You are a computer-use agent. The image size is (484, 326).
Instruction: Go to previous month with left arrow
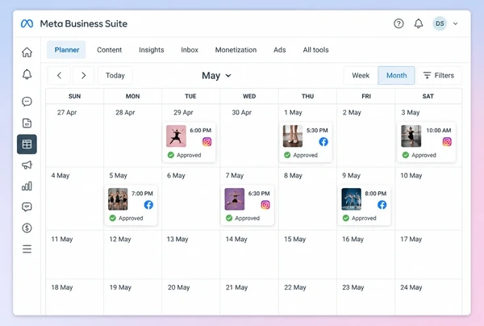(x=59, y=75)
